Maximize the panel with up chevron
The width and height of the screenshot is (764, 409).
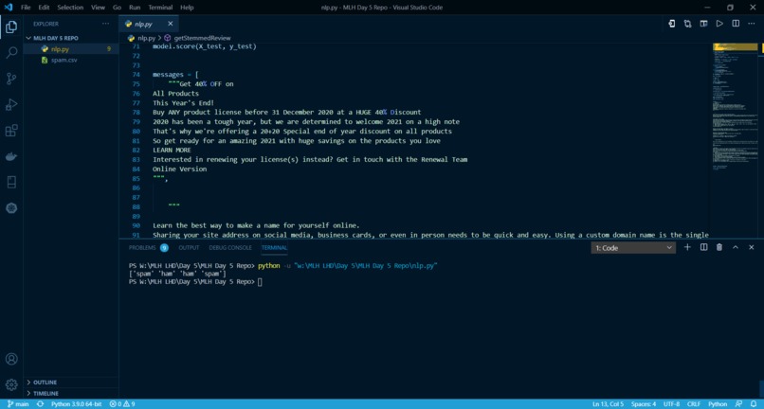point(736,247)
